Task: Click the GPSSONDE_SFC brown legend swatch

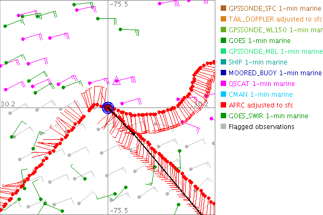Action: (223, 9)
